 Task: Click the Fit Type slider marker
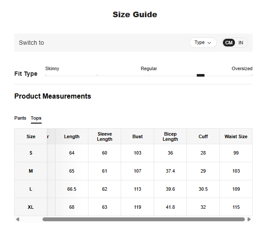201,75
